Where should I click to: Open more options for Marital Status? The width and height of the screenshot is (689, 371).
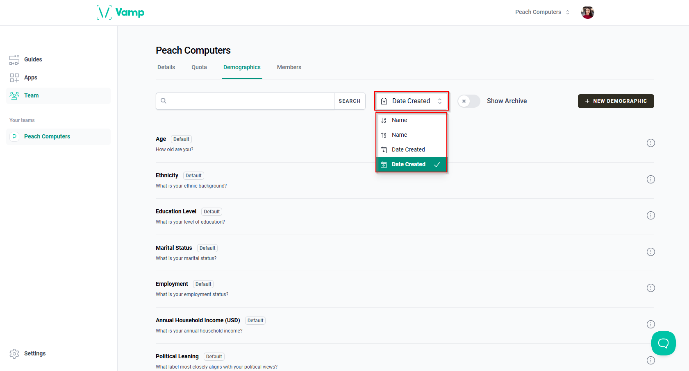650,252
